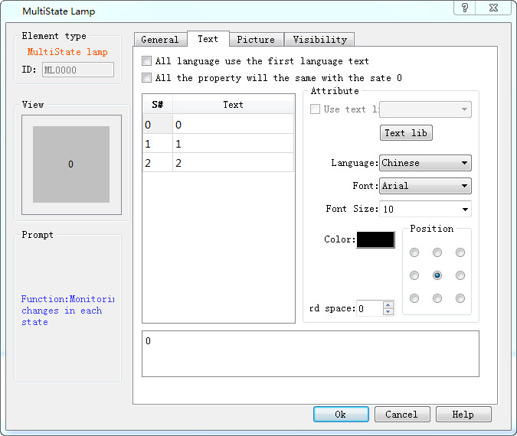Open the Picture tab
The width and height of the screenshot is (517, 436).
pyautogui.click(x=256, y=40)
